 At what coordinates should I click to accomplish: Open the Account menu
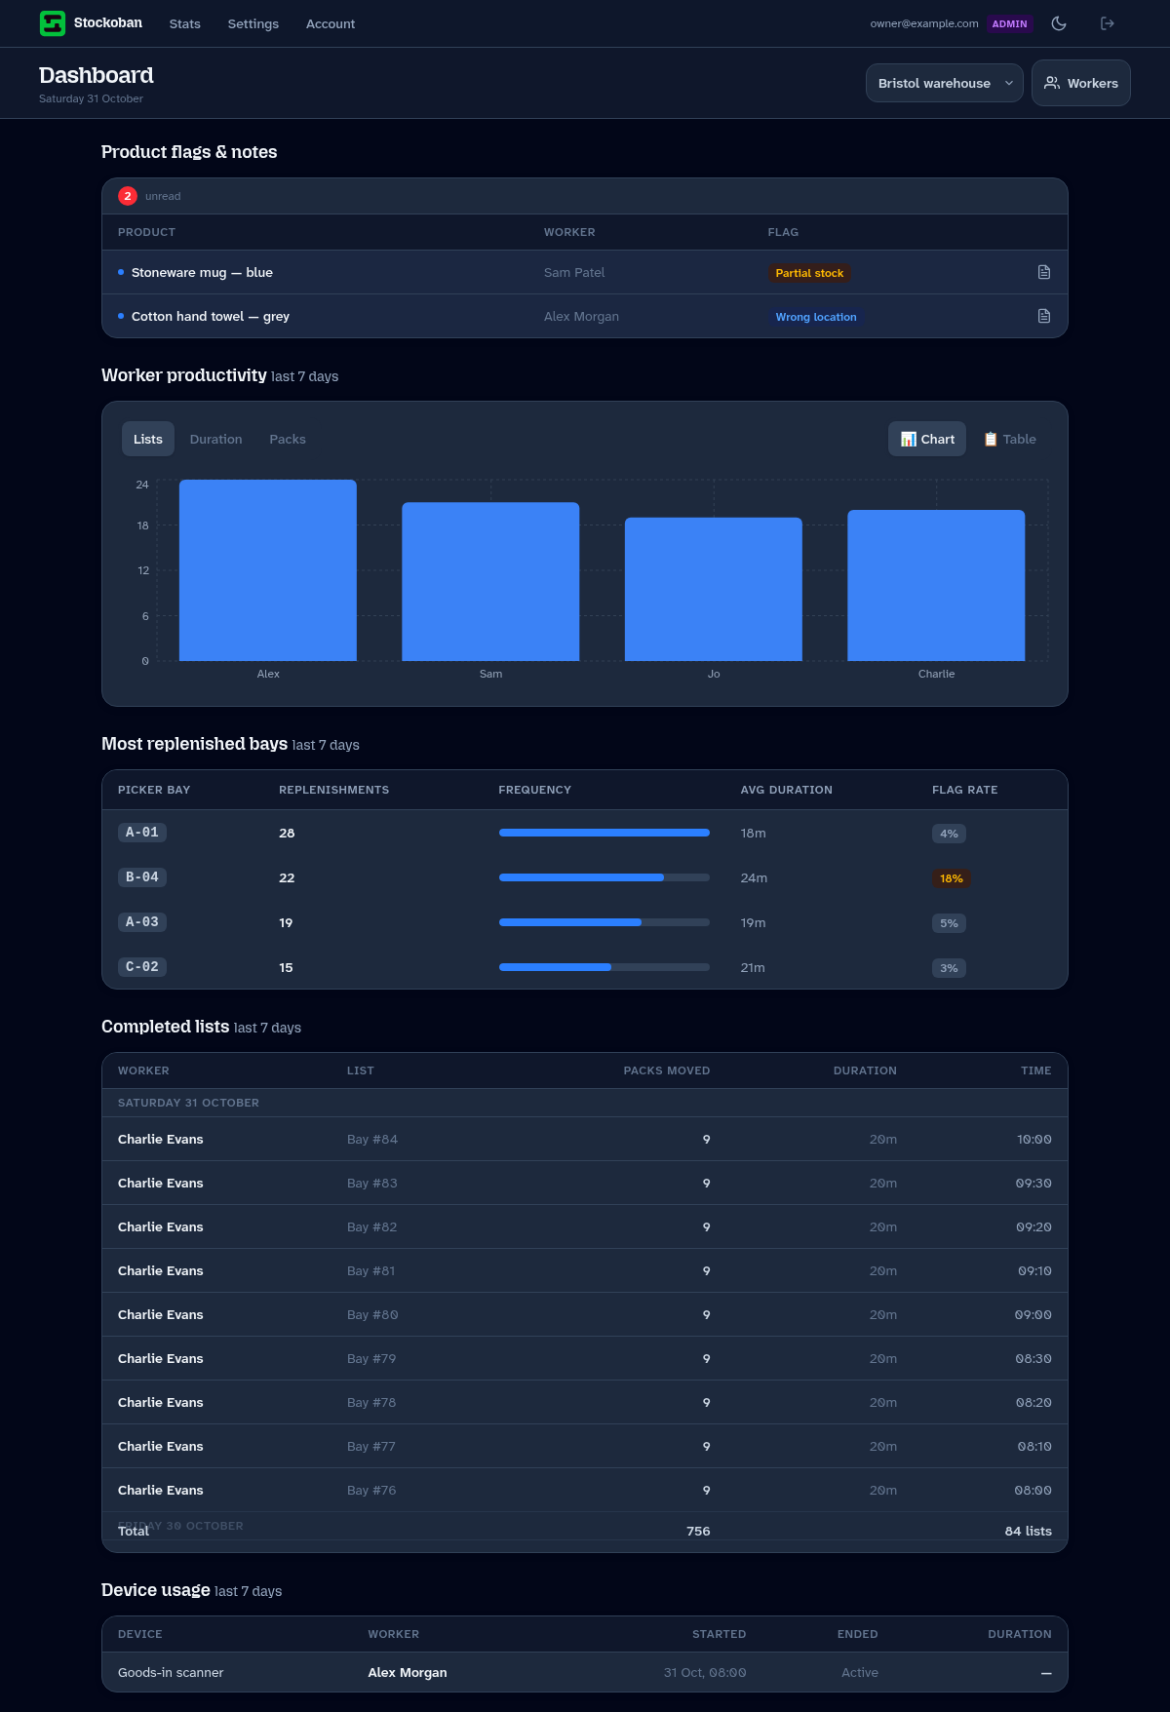coord(331,23)
